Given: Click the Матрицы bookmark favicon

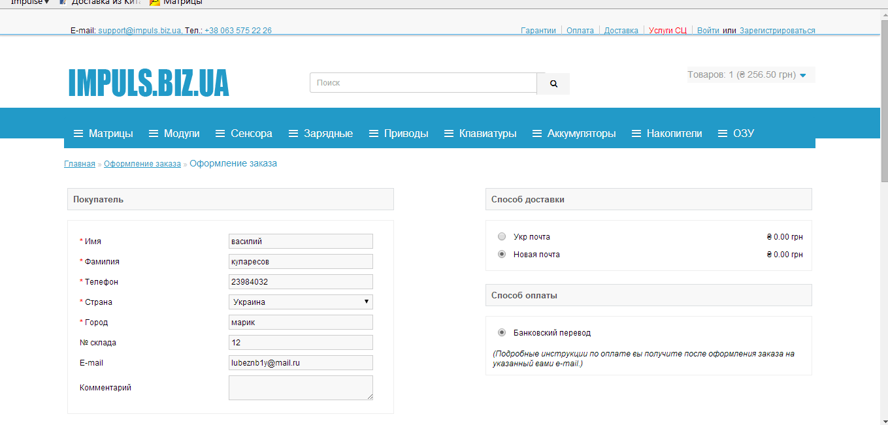Looking at the screenshot, I should tap(155, 3).
